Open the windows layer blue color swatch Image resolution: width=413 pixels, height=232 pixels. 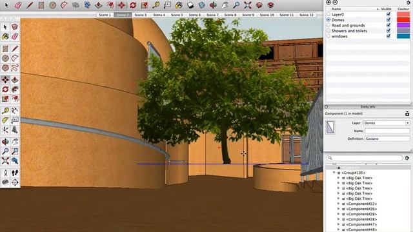click(403, 36)
